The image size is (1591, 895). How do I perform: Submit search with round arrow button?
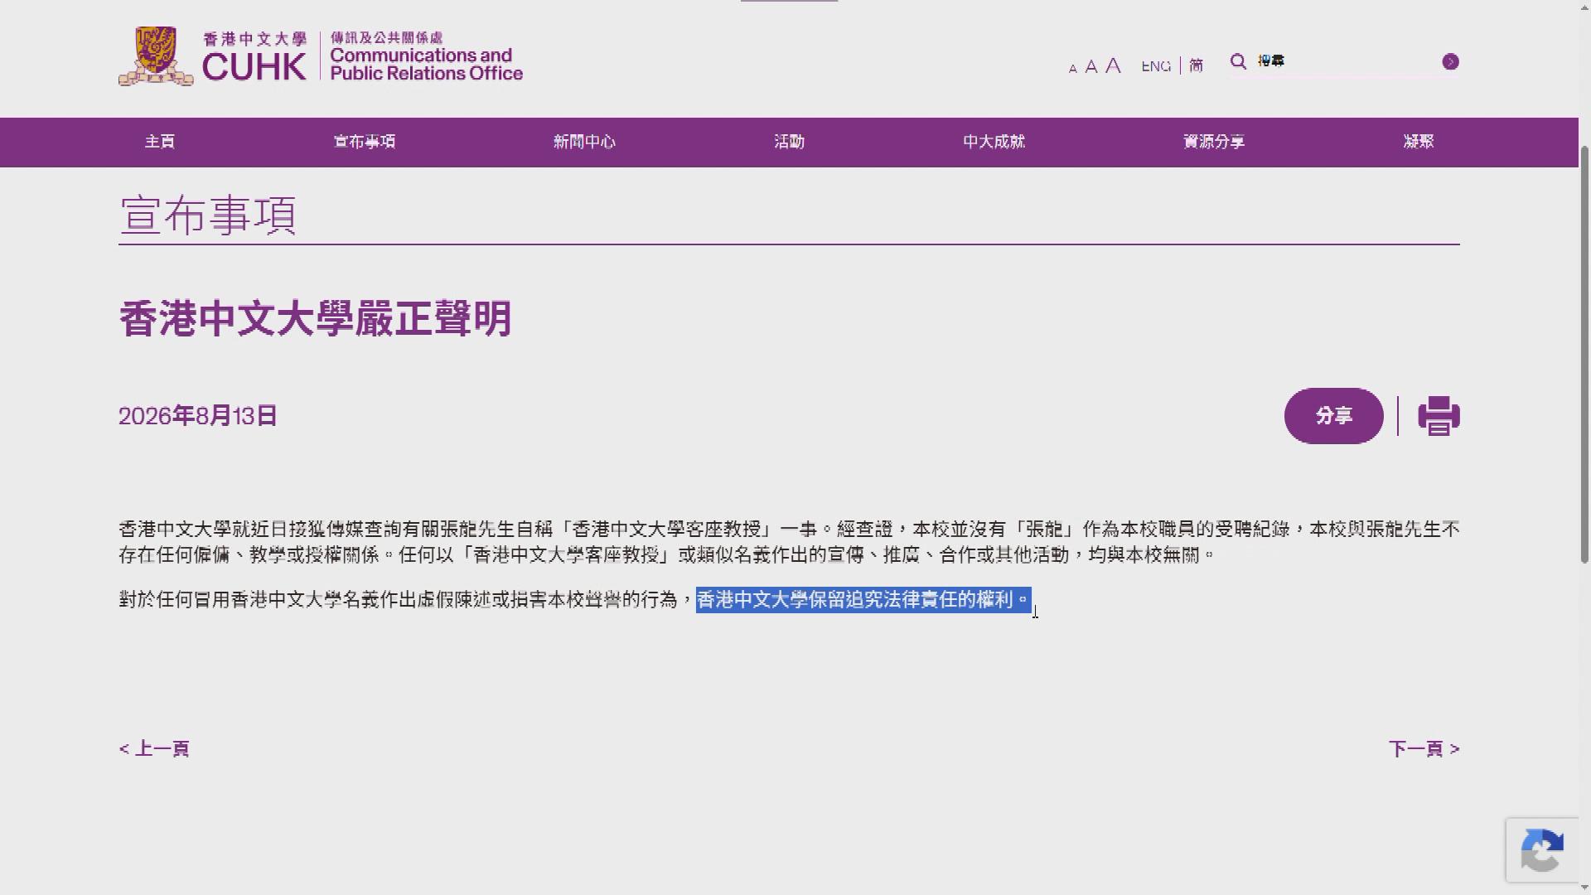coord(1450,61)
